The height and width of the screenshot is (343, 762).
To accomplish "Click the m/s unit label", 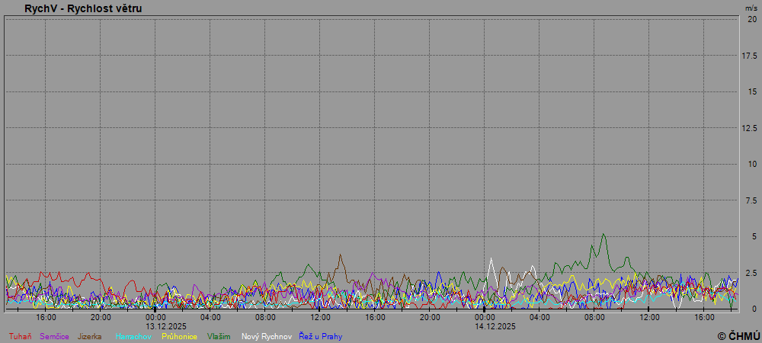I will click(x=751, y=7).
